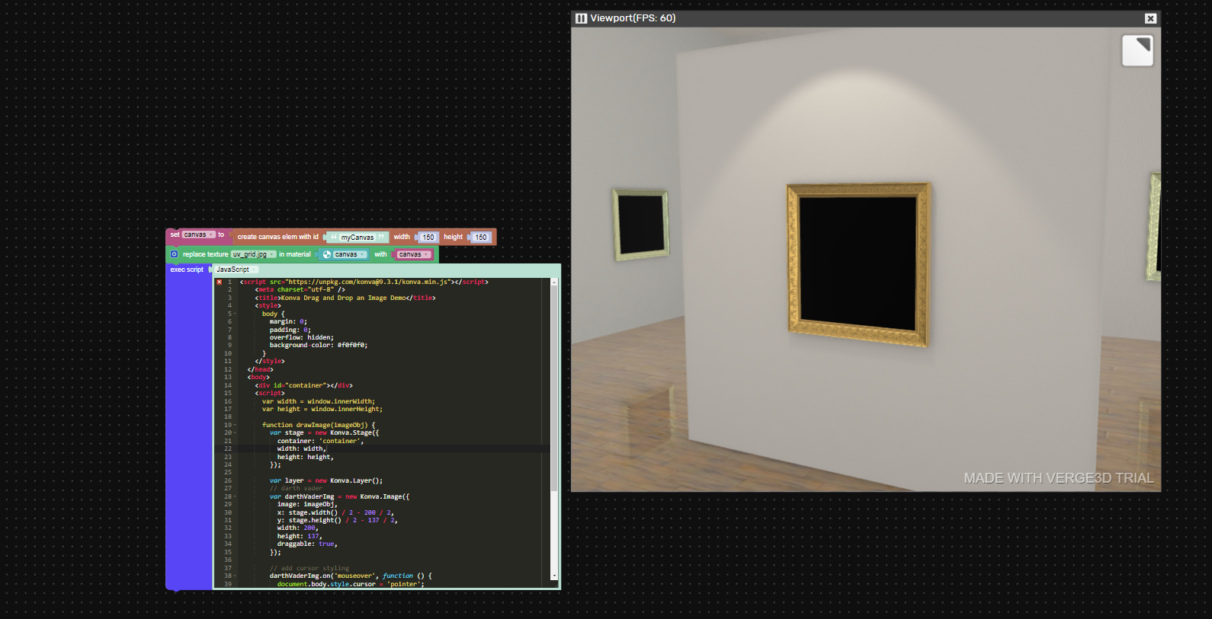Click the left framed painting in viewport

coord(640,224)
